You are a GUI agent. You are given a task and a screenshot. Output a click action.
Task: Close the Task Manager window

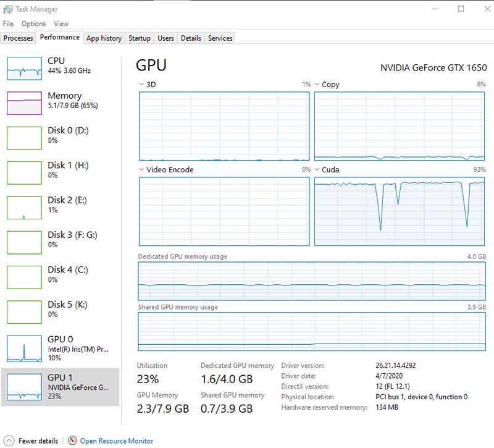pos(487,9)
